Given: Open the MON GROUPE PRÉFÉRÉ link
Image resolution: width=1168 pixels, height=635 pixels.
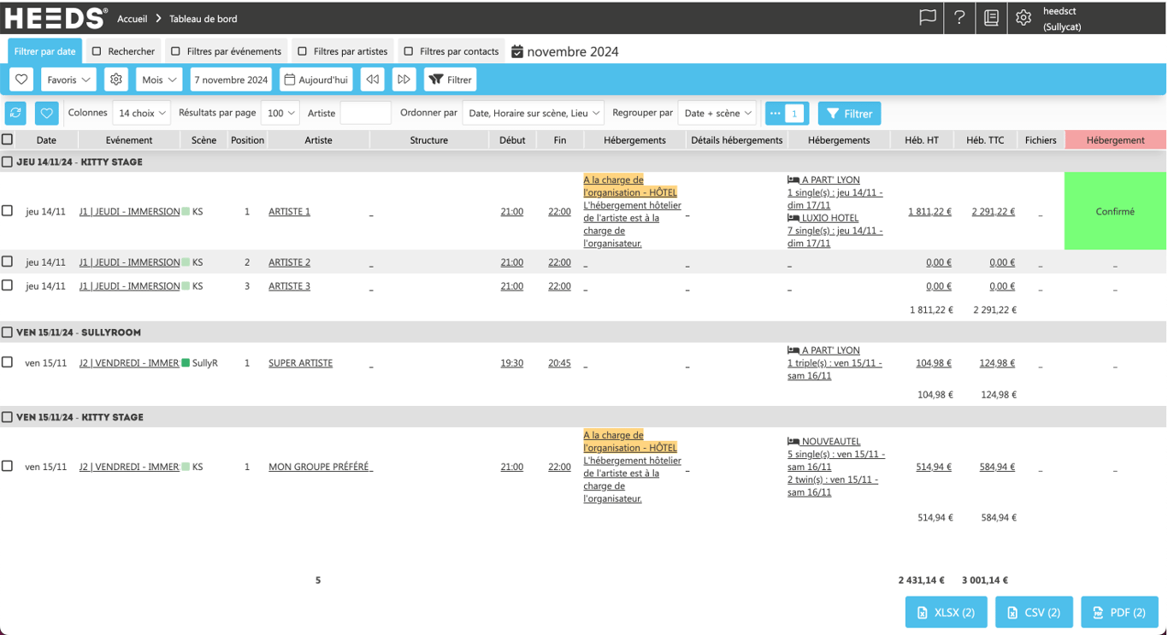Looking at the screenshot, I should [x=319, y=467].
